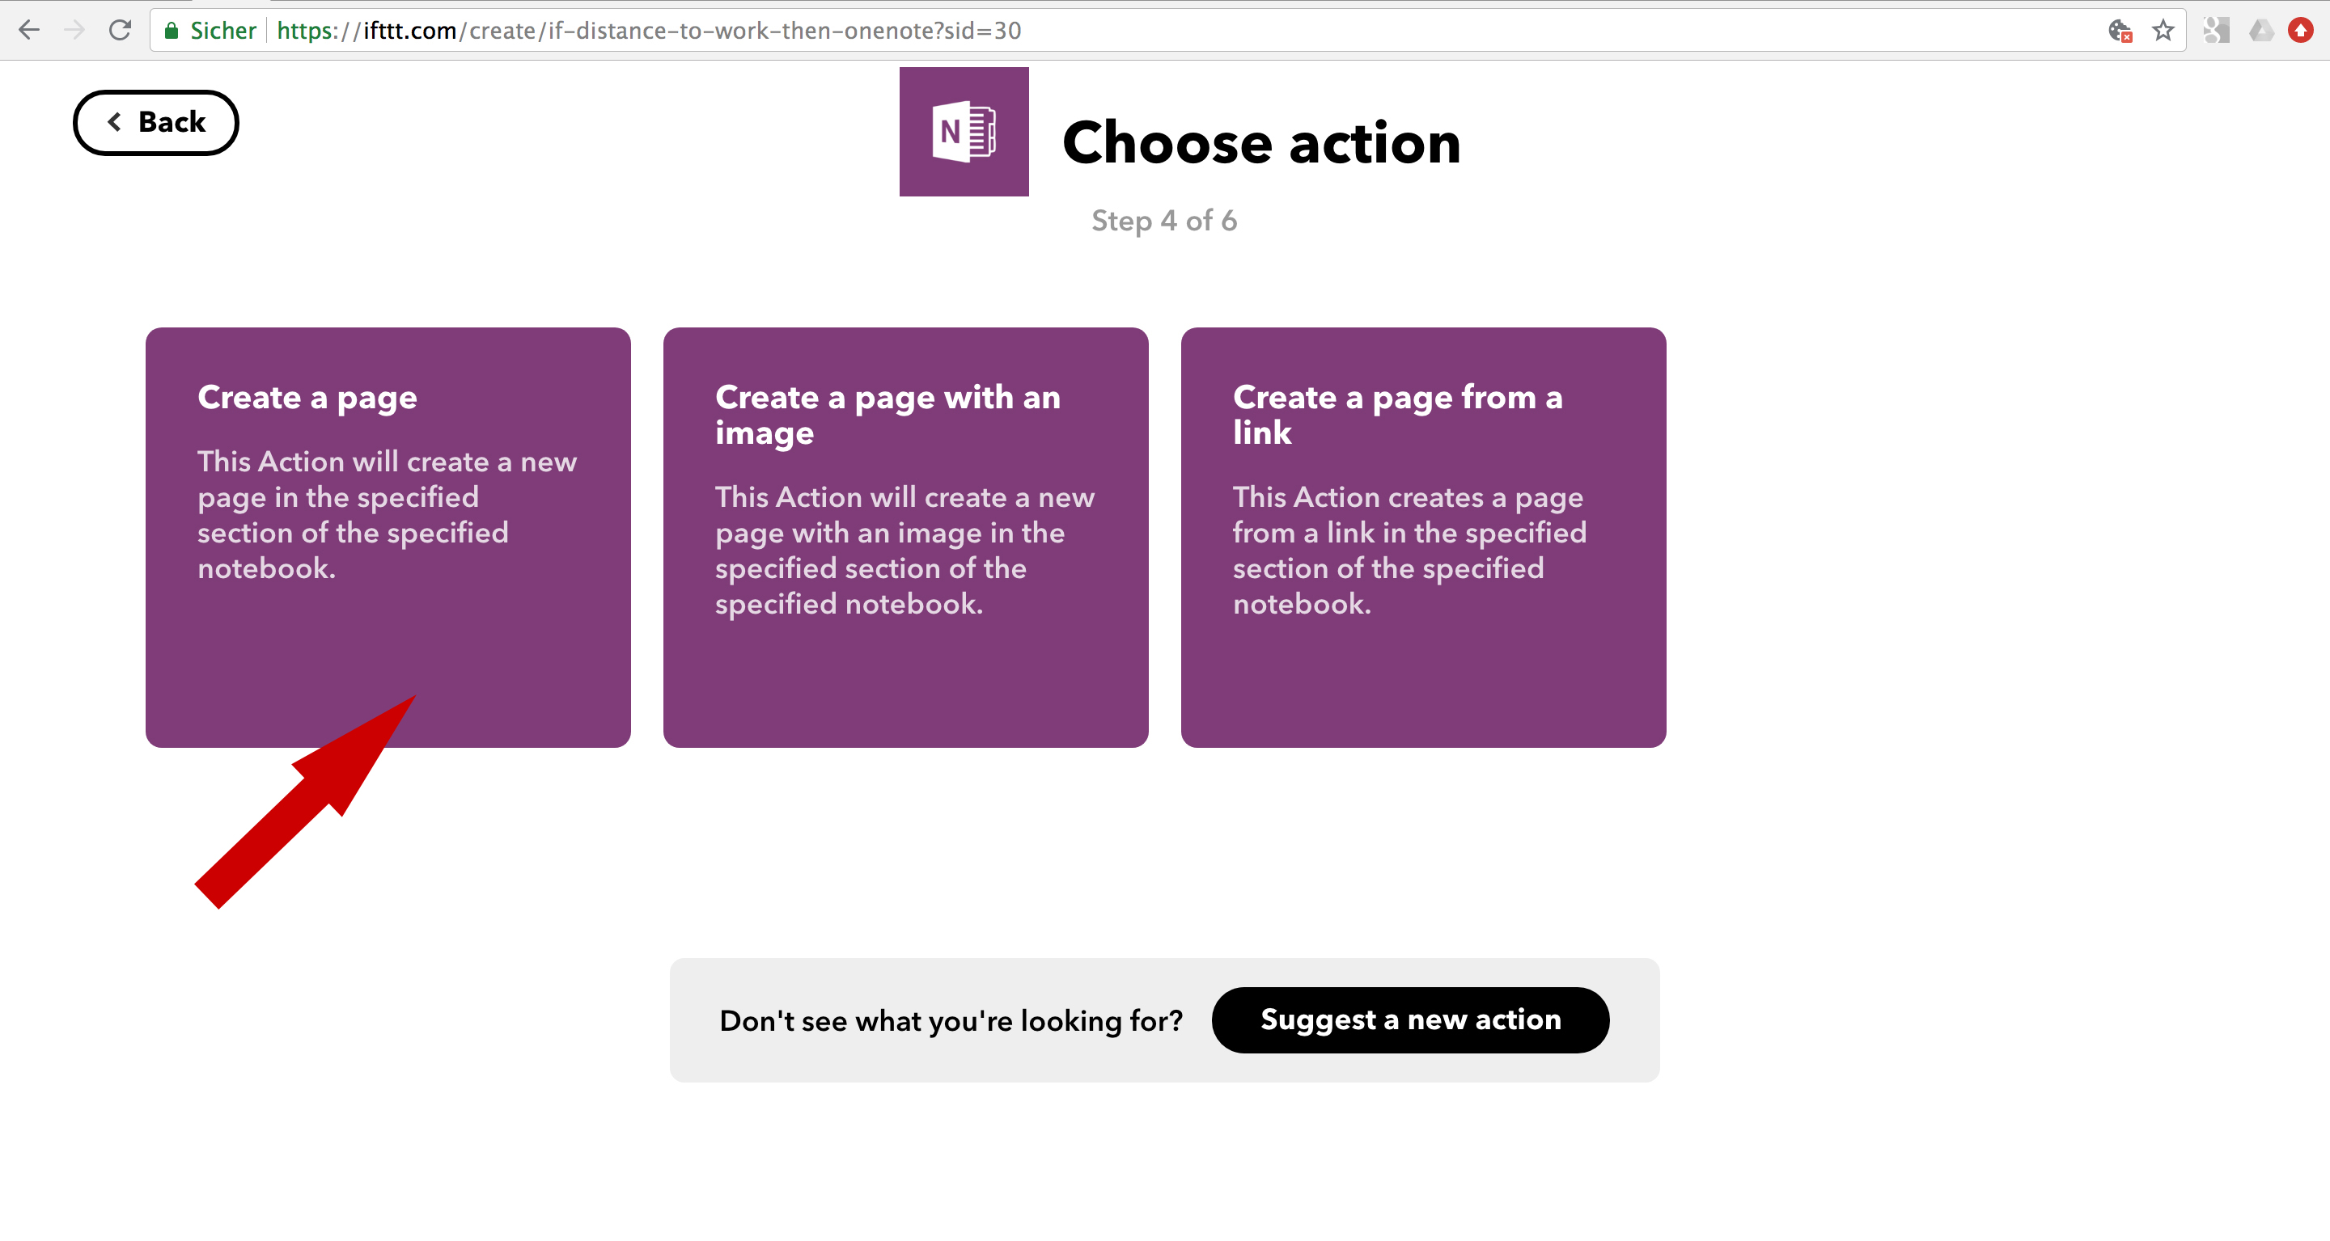Reload the current page

point(121,31)
